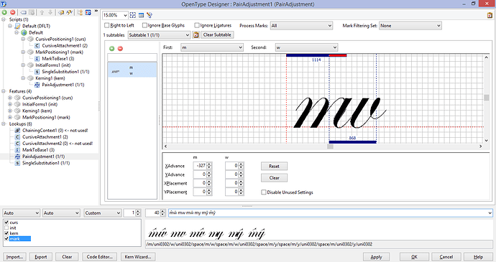Click the Reset button
Screen dimensions: 496x262
(x=274, y=166)
